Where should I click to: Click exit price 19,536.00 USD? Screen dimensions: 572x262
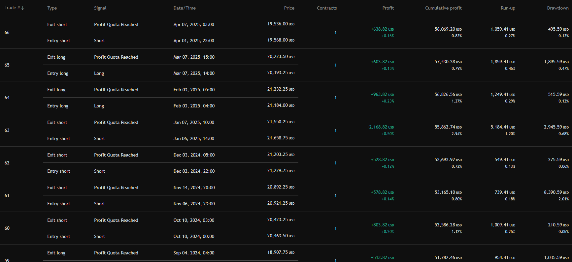[x=281, y=24]
